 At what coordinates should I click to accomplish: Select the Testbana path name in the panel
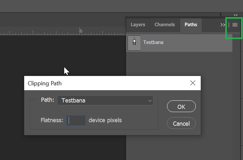coord(153,42)
